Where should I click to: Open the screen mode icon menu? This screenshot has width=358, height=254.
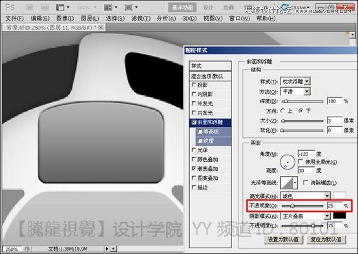tap(131, 8)
